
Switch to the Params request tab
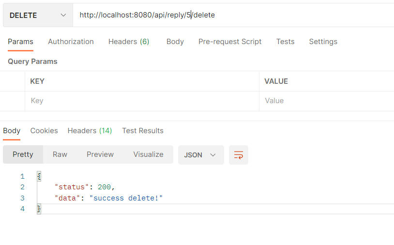tap(20, 42)
